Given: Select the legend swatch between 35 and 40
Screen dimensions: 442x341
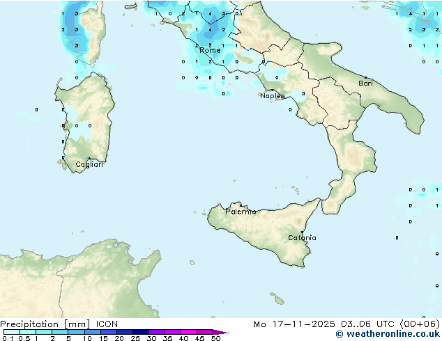Looking at the screenshot, I should pos(172,332).
